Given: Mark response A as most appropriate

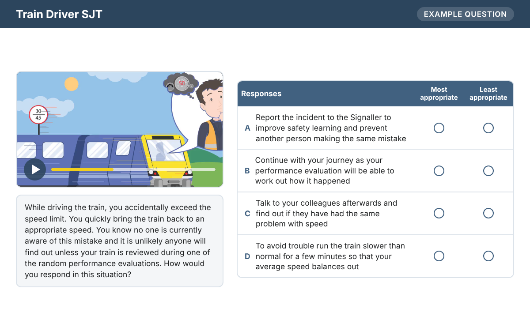Looking at the screenshot, I should (x=439, y=128).
